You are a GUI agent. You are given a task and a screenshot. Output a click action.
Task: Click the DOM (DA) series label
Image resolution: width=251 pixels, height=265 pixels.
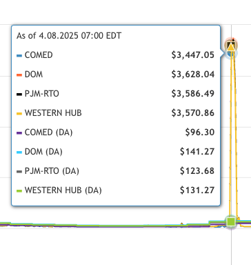click(43, 152)
